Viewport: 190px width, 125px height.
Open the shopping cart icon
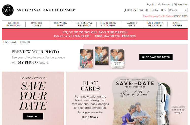(x=176, y=5)
